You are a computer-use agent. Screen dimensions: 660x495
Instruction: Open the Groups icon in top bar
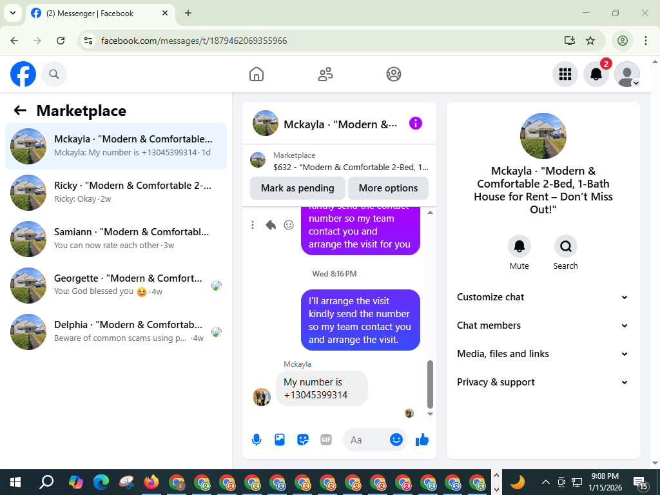tap(394, 74)
